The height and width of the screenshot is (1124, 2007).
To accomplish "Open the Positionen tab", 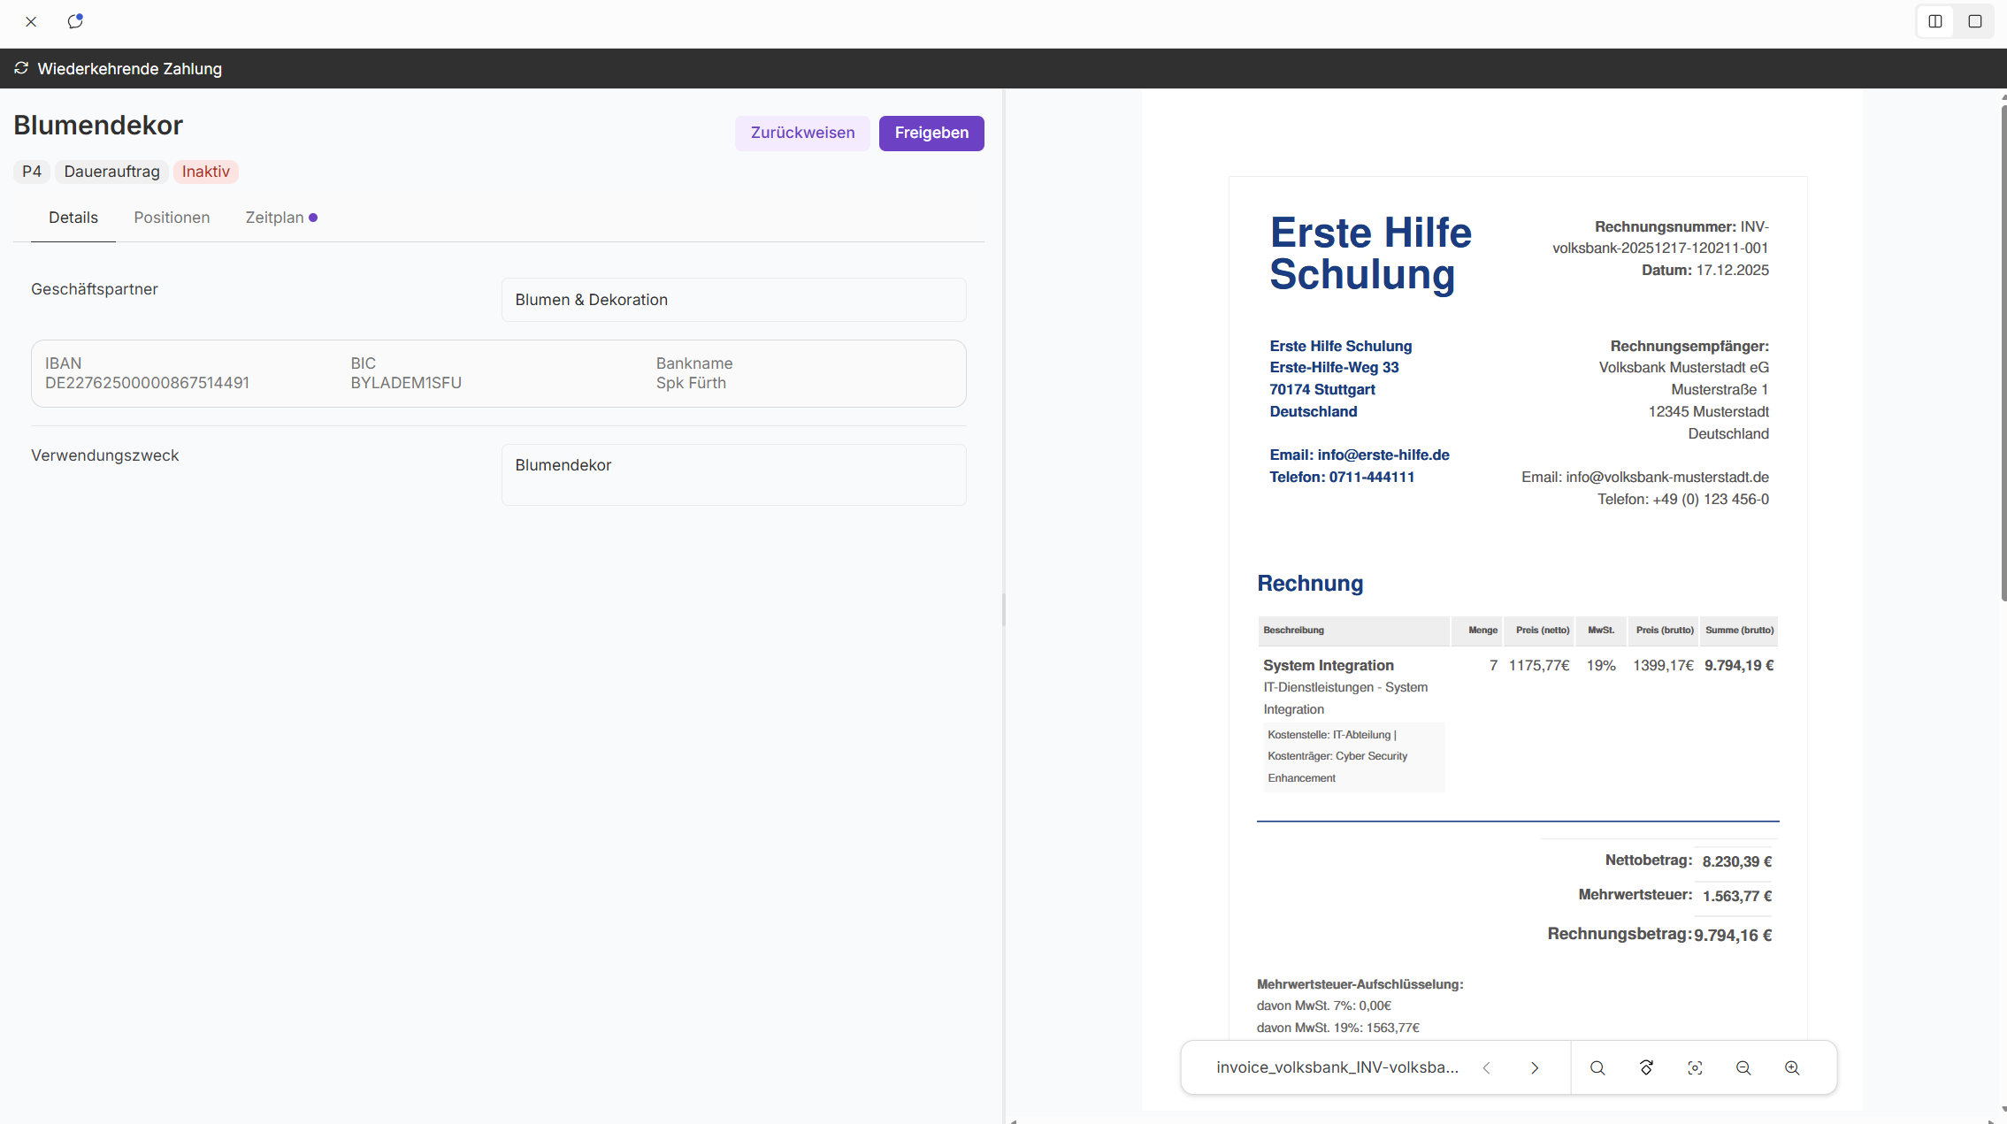I will [172, 218].
